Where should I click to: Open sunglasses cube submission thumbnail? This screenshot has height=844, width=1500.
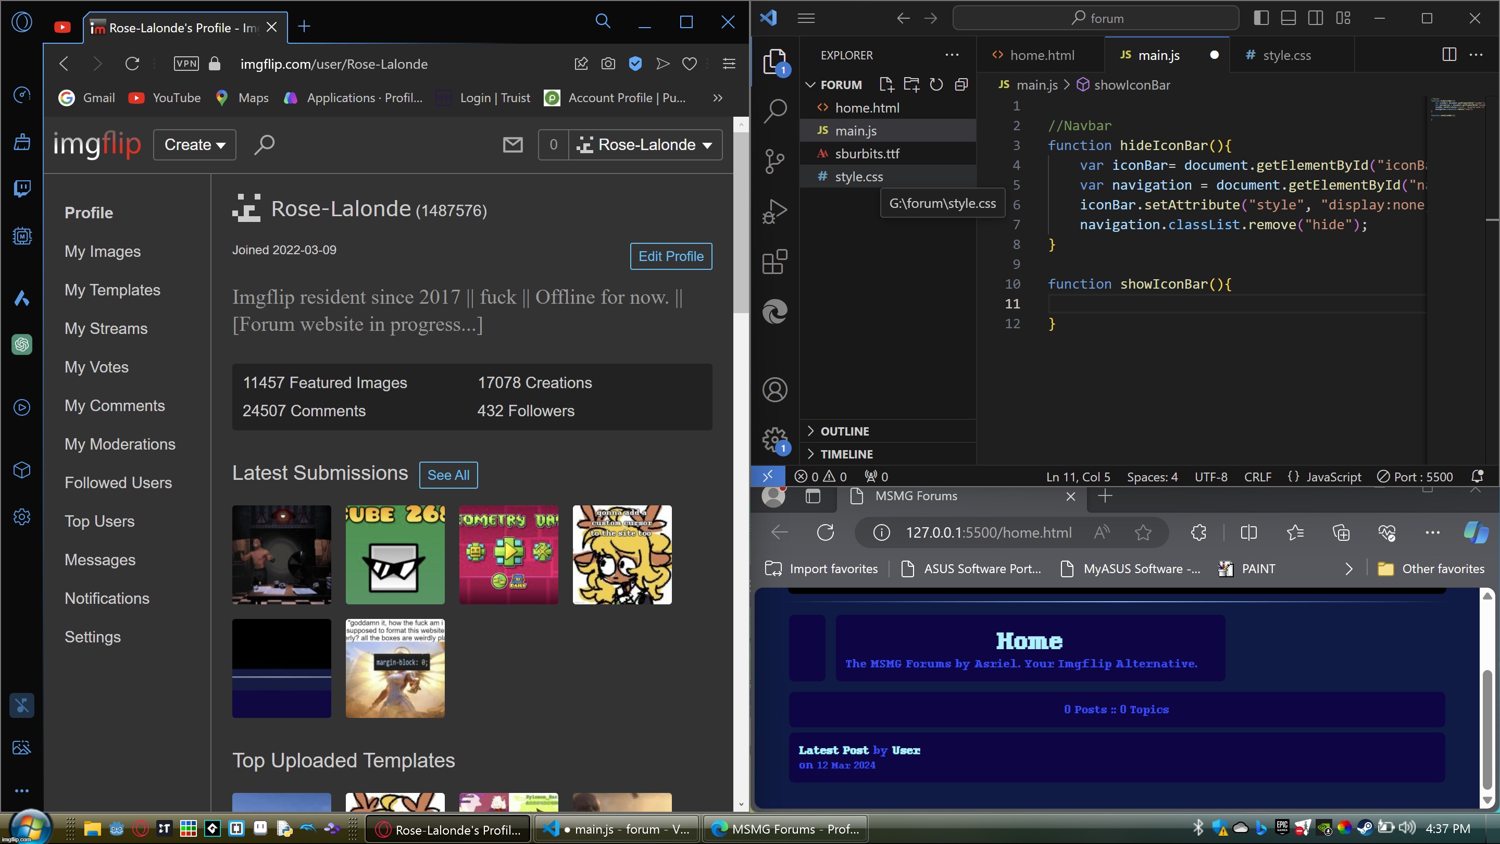(395, 554)
